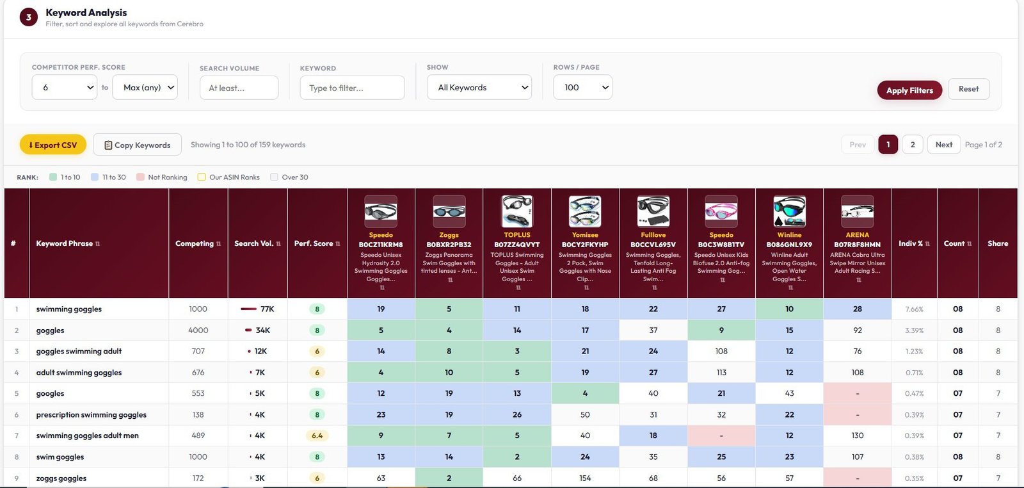This screenshot has height=488, width=1024.
Task: Open 'All Keywords' show dropdown
Action: (x=480, y=88)
